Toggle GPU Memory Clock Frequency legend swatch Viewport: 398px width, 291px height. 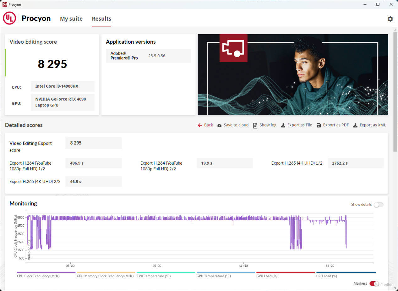point(106,272)
